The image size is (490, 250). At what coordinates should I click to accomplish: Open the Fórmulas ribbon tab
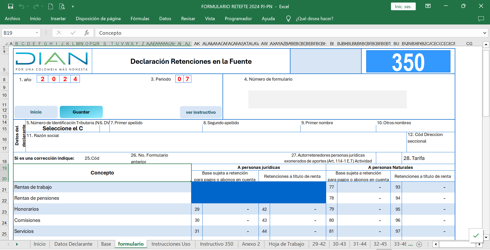tap(140, 19)
